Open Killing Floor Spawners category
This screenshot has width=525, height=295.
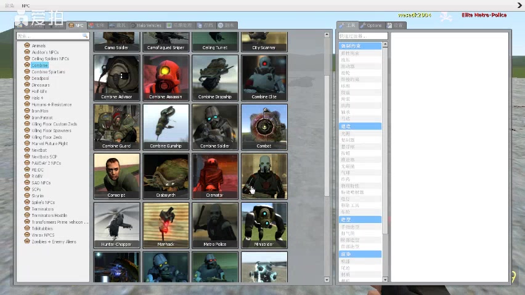[x=51, y=131]
